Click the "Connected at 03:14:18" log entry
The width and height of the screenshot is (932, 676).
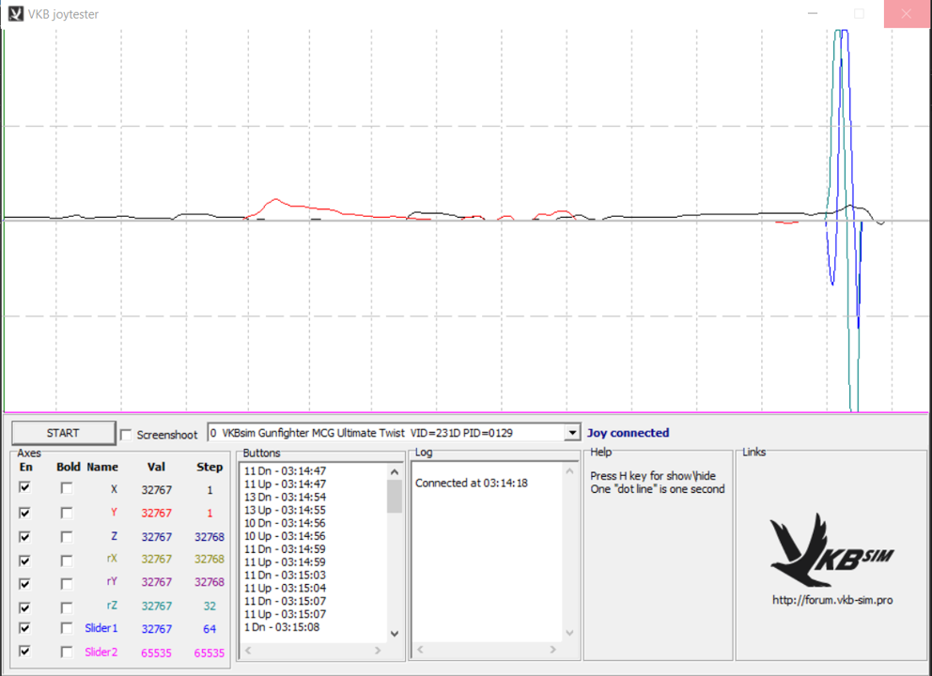[470, 483]
